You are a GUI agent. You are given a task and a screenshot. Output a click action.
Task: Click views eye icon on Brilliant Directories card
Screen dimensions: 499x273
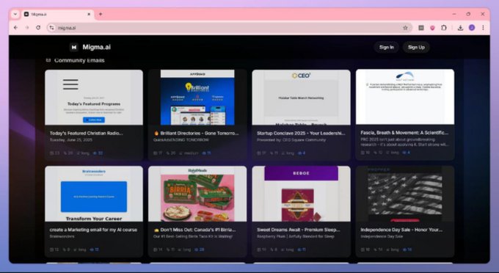point(204,153)
